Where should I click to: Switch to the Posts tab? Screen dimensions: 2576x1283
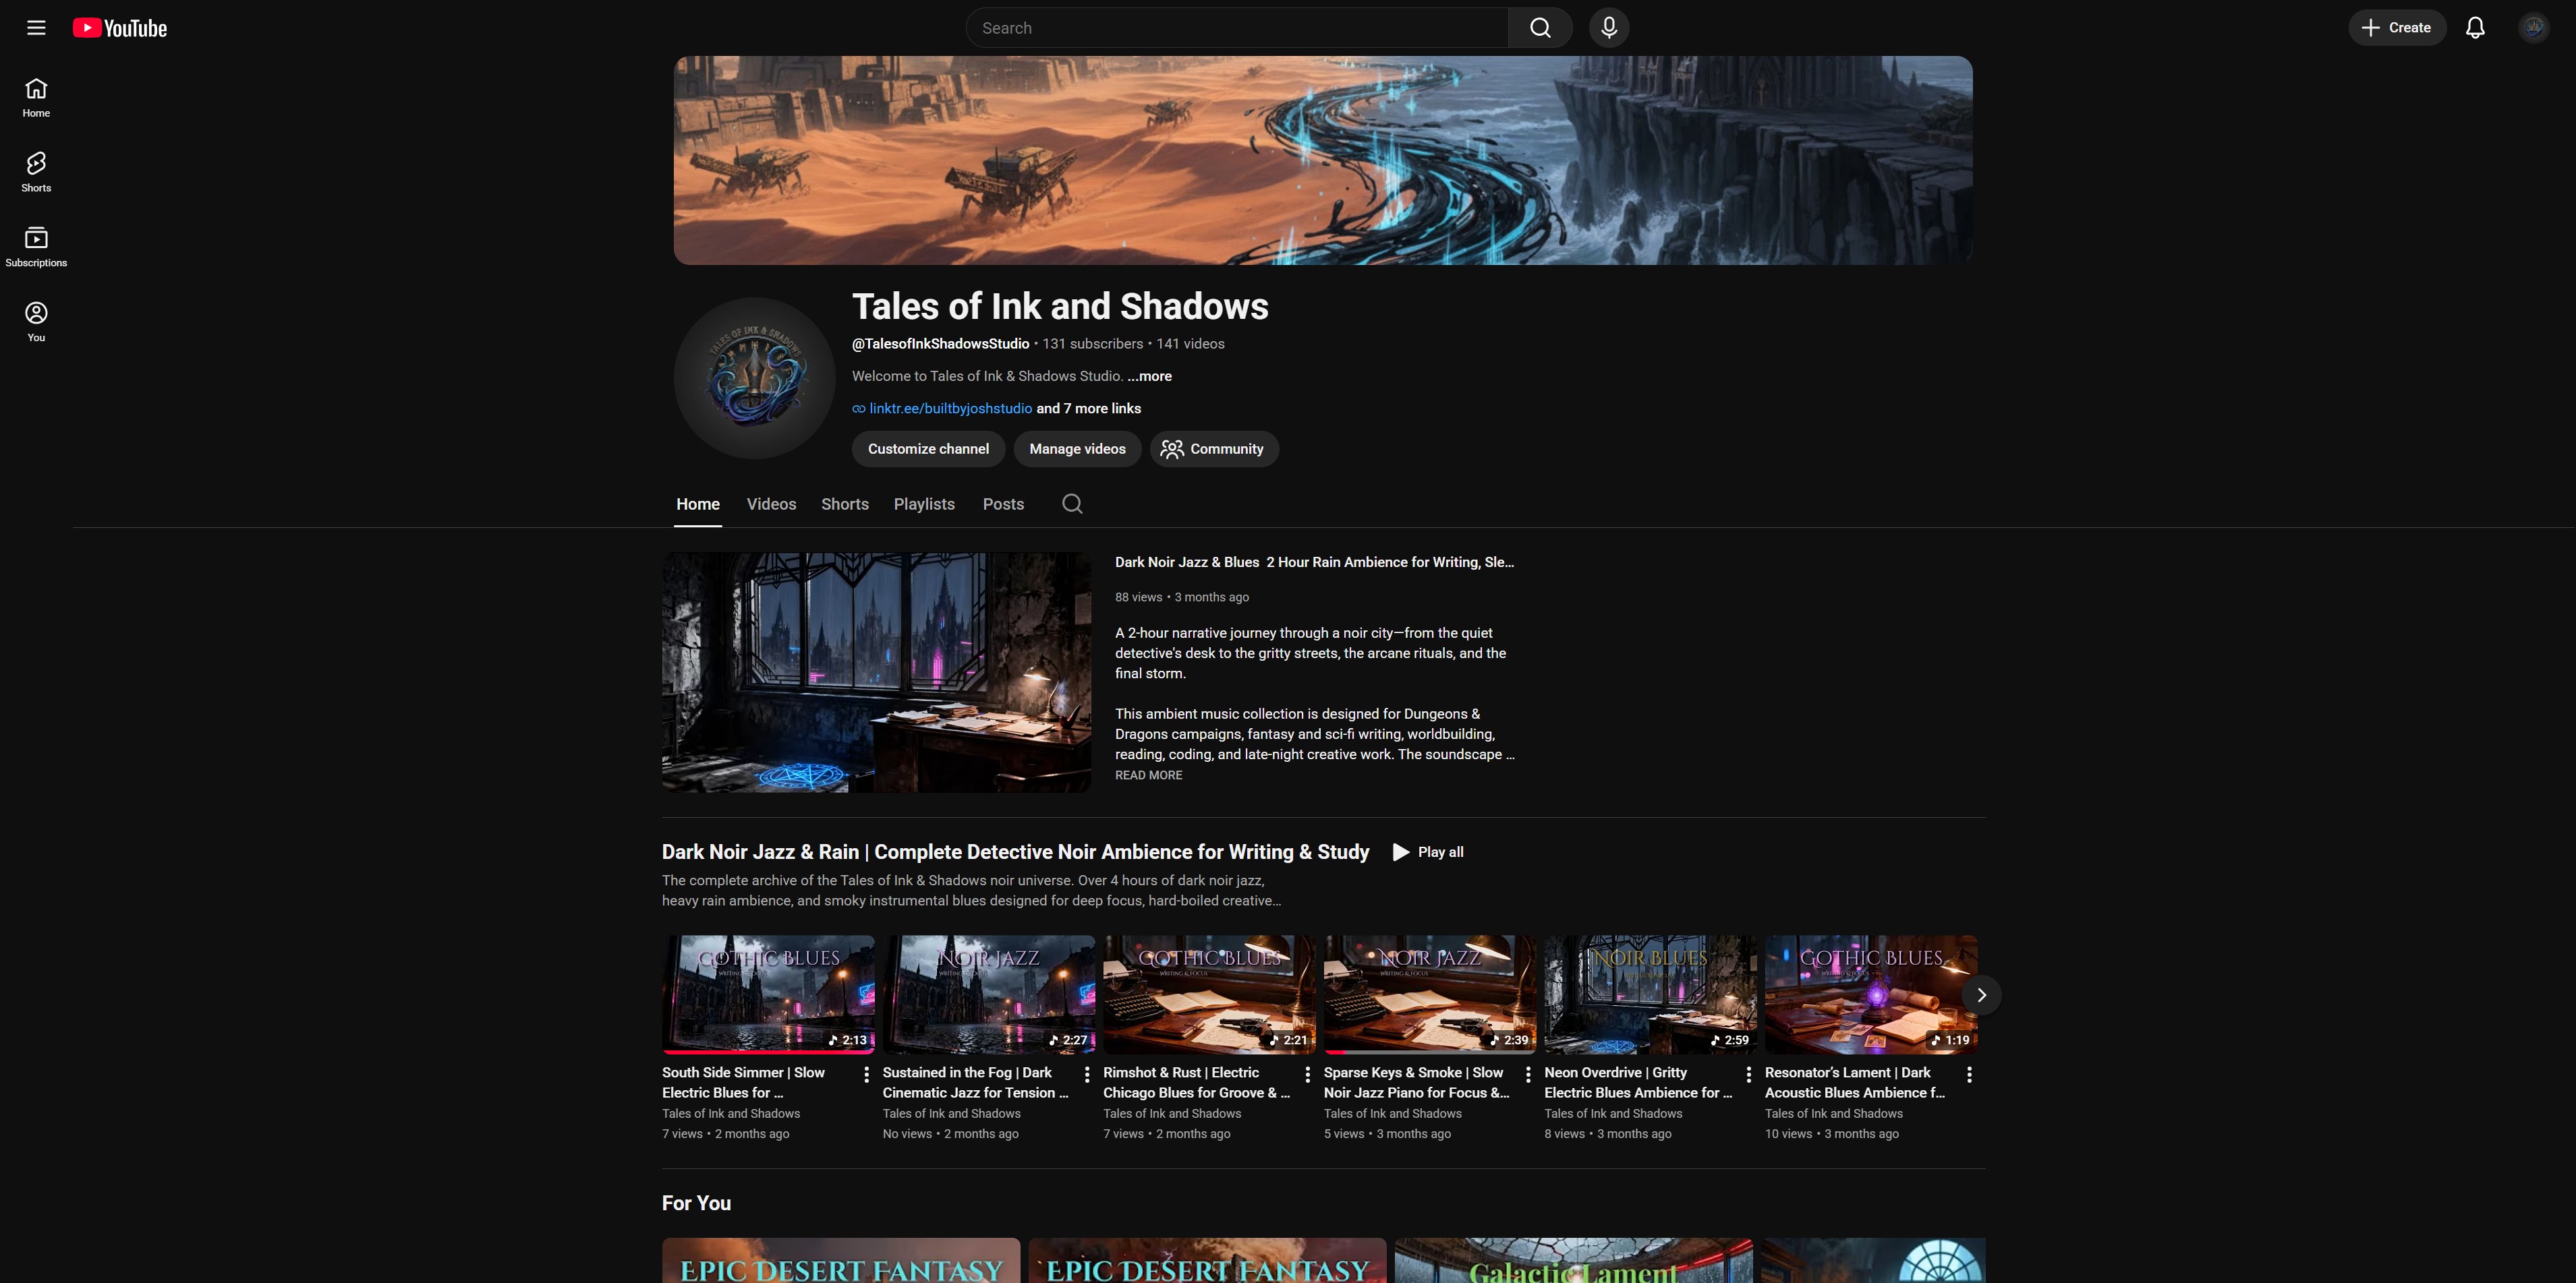pyautogui.click(x=1003, y=504)
